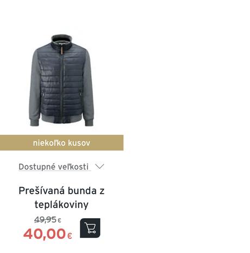Click the word teplákoviny in the title
This screenshot has width=250, height=253.
coord(61,205)
